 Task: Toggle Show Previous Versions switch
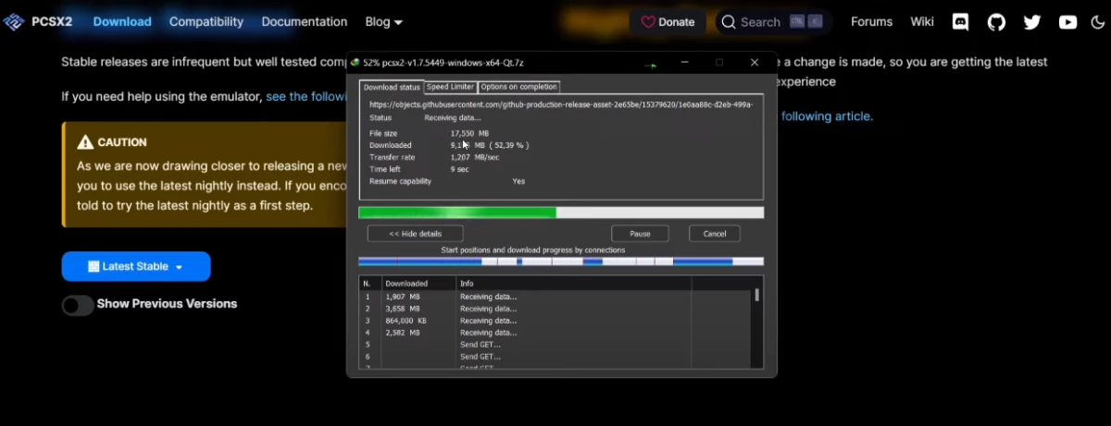[x=79, y=305]
